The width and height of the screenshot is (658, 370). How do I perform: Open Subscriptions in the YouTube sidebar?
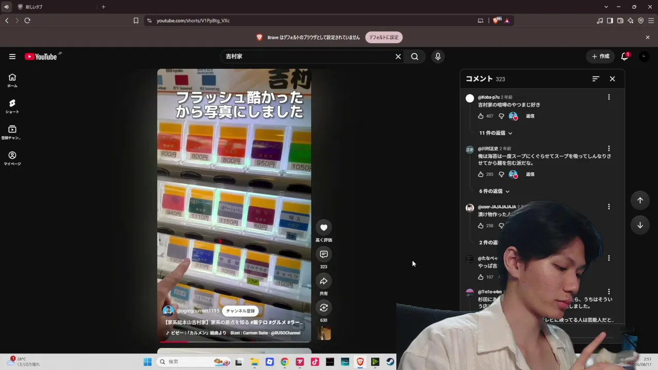click(x=12, y=133)
